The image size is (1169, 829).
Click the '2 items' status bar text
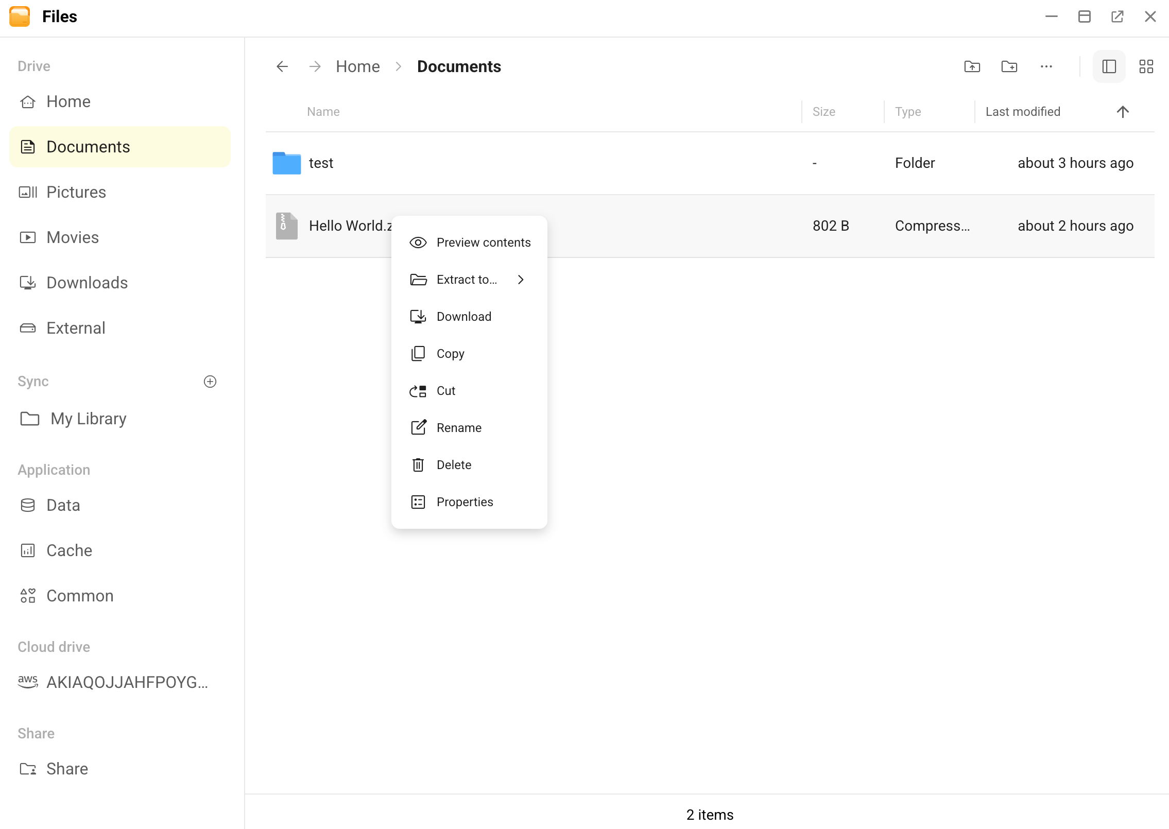coord(710,815)
